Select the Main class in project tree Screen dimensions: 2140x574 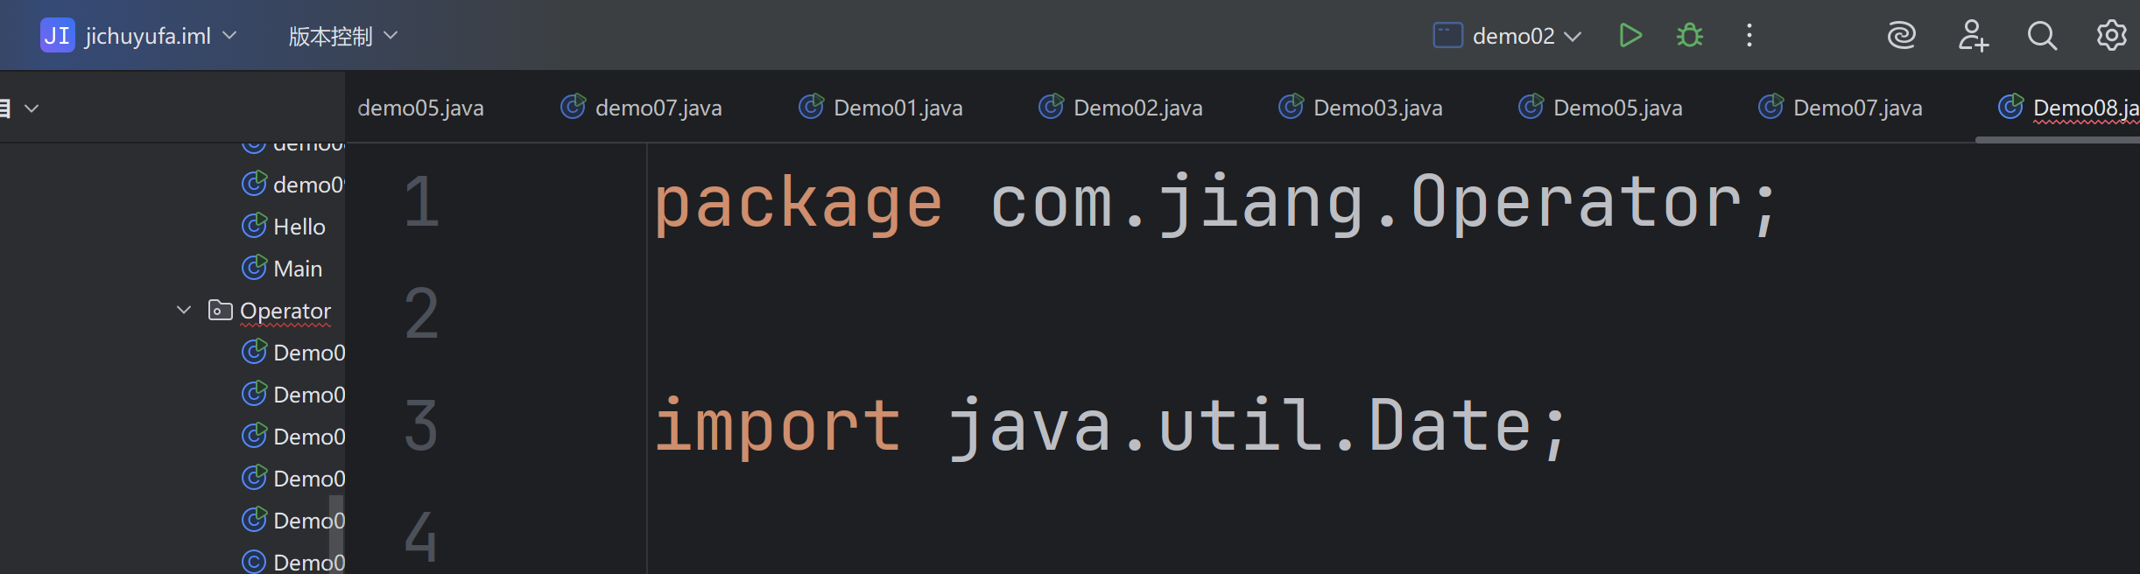pos(298,269)
